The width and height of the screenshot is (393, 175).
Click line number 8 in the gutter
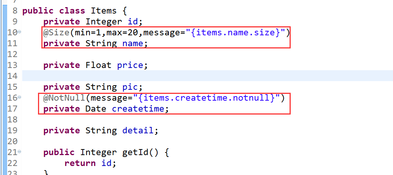(x=15, y=11)
